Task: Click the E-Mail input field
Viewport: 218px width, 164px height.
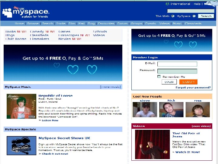Action: pyautogui.click(x=177, y=64)
